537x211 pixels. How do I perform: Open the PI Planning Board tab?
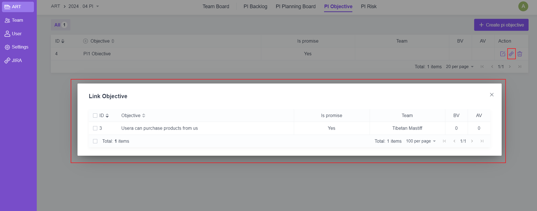[x=296, y=6]
